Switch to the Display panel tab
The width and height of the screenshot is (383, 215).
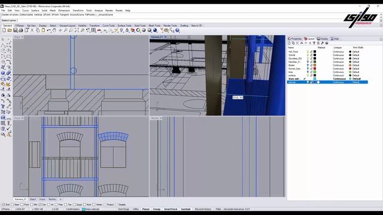pyautogui.click(x=323, y=39)
